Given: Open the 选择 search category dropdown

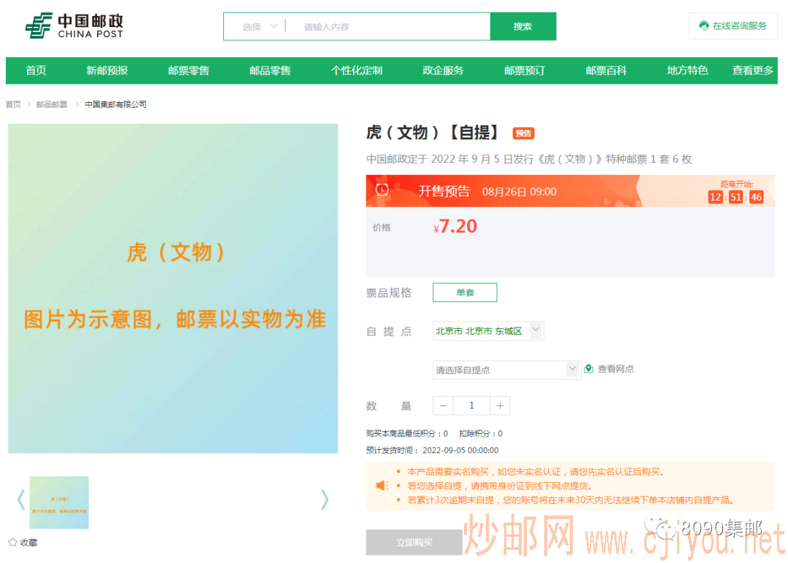Looking at the screenshot, I should 259,26.
